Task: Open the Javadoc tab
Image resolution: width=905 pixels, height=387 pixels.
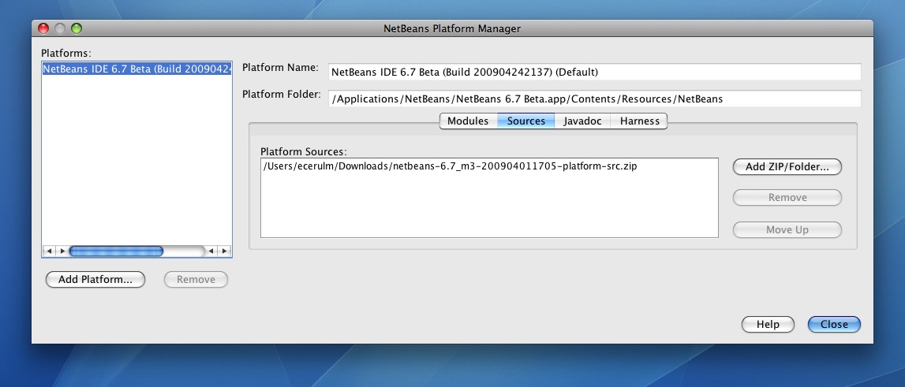Action: [582, 121]
